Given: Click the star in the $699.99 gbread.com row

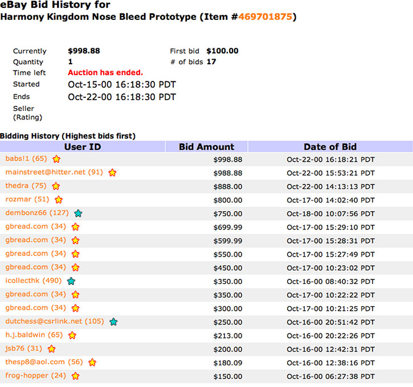Looking at the screenshot, I should click(x=76, y=227).
